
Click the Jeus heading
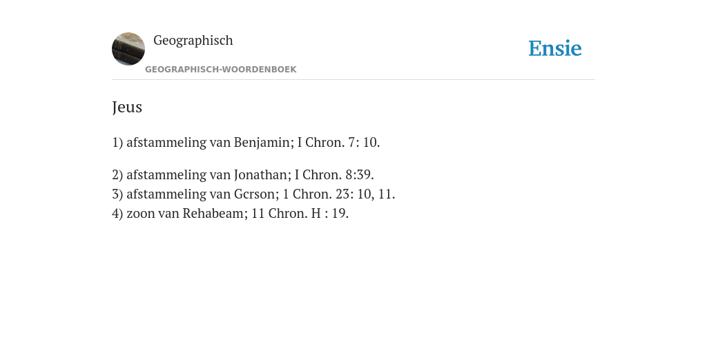[x=127, y=107]
